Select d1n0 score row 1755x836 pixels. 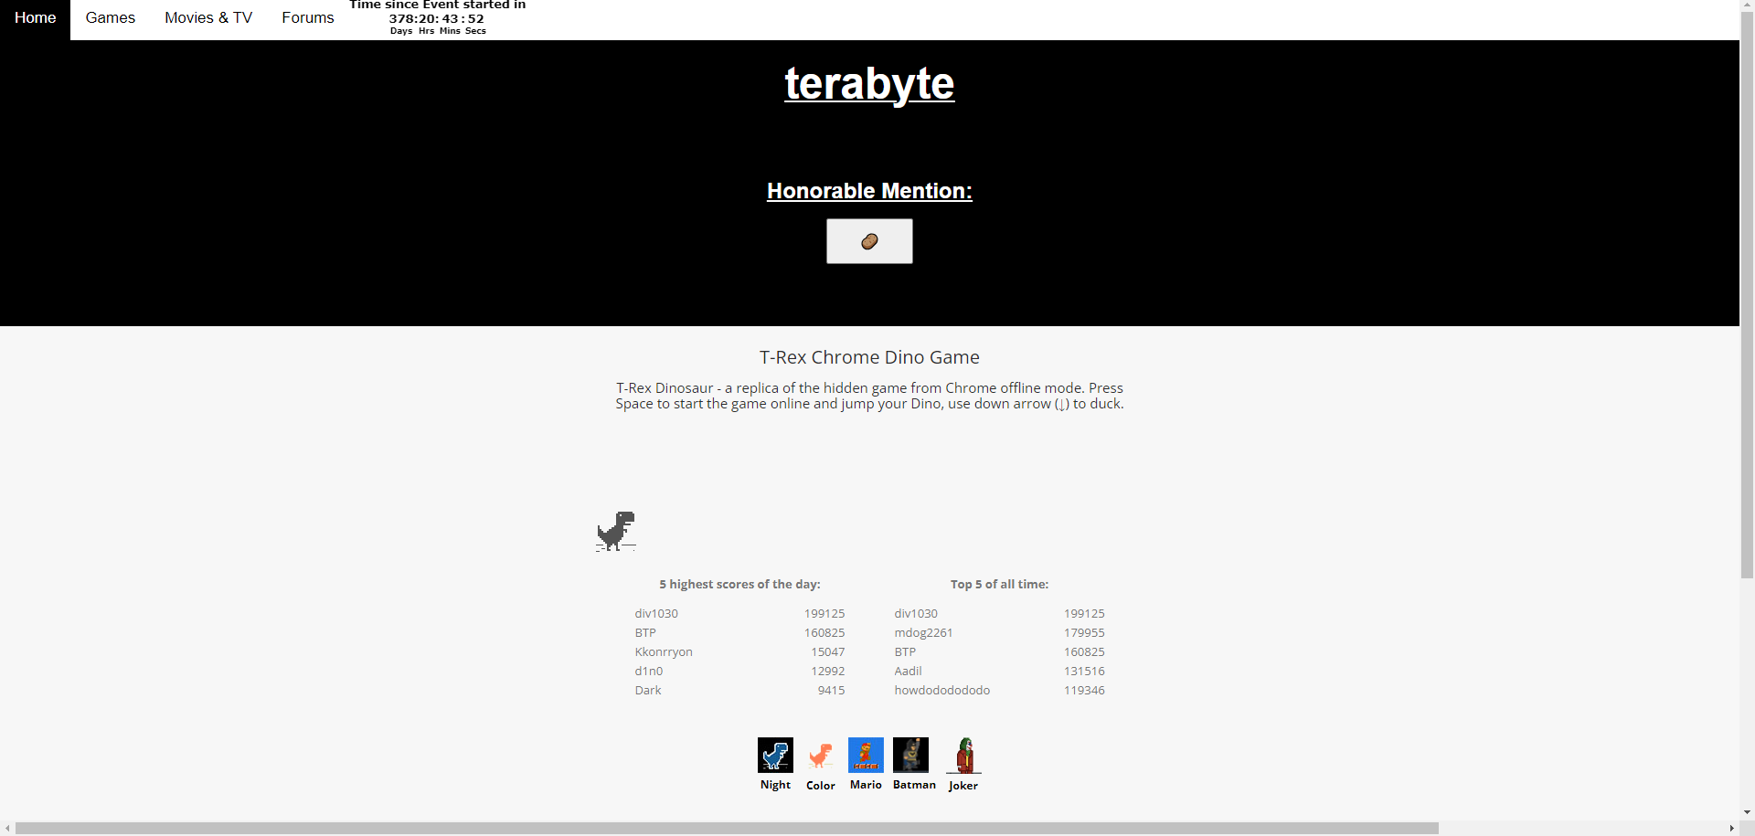point(739,672)
